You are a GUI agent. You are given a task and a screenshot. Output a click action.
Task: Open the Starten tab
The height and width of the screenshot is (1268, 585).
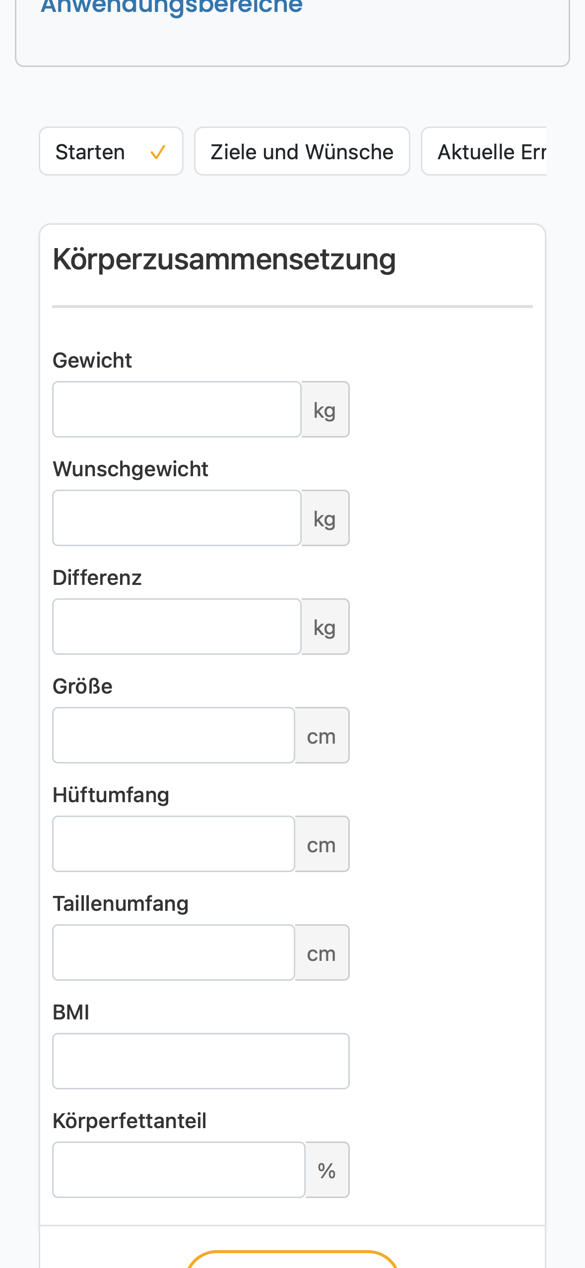111,151
